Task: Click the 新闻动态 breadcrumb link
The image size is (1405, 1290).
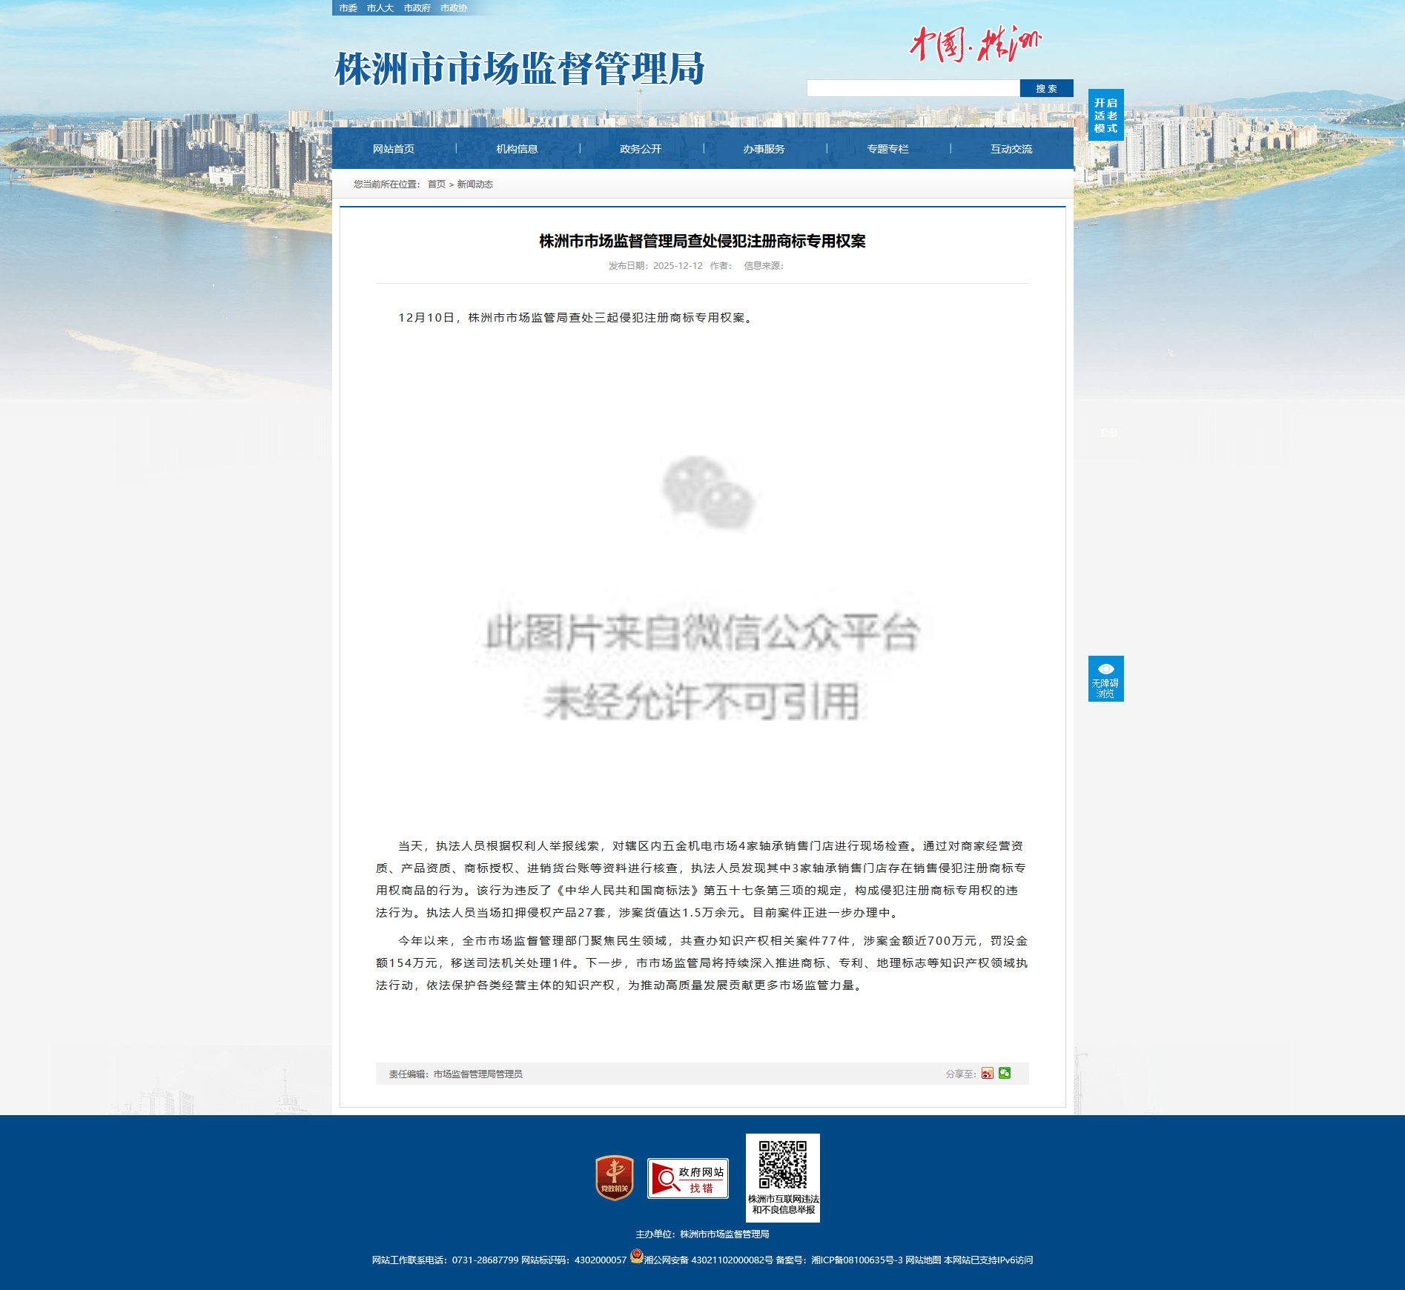Action: (475, 184)
